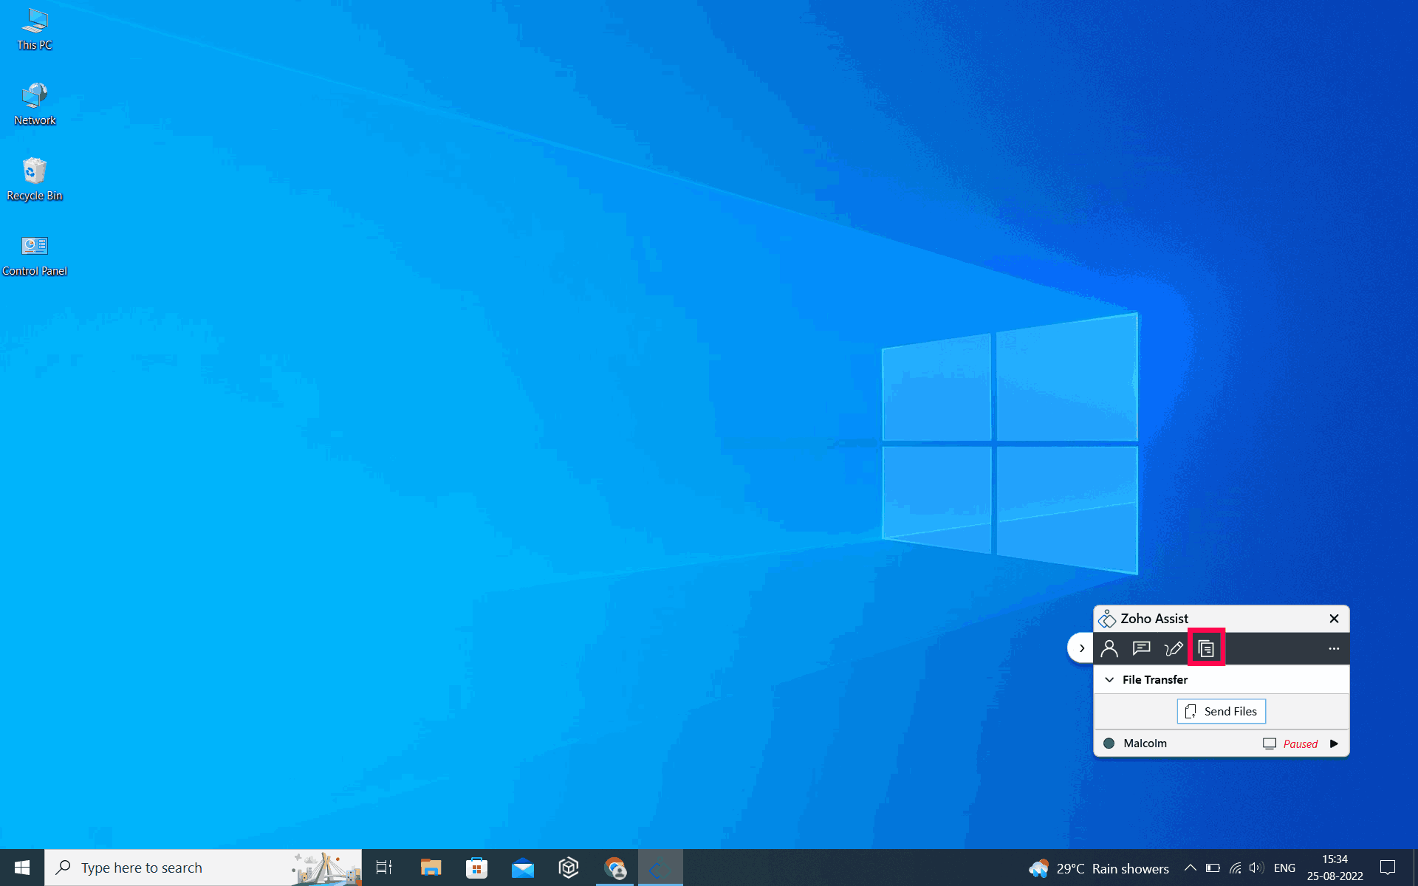1418x886 pixels.
Task: Expand the hidden system tray icons
Action: (x=1190, y=868)
